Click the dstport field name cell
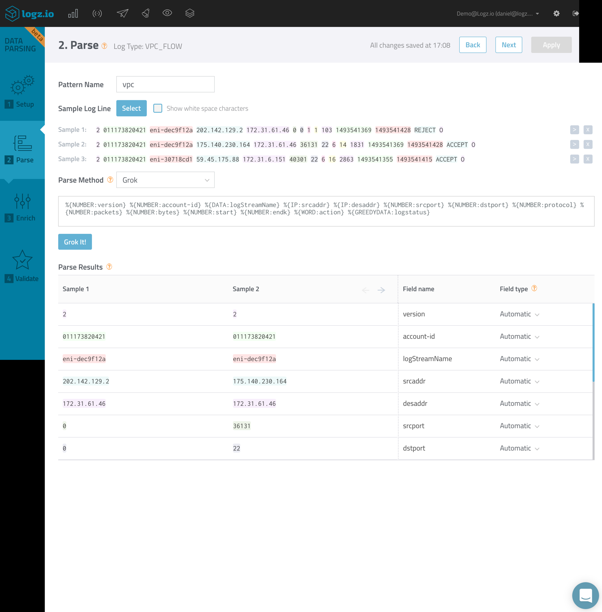 (x=414, y=448)
